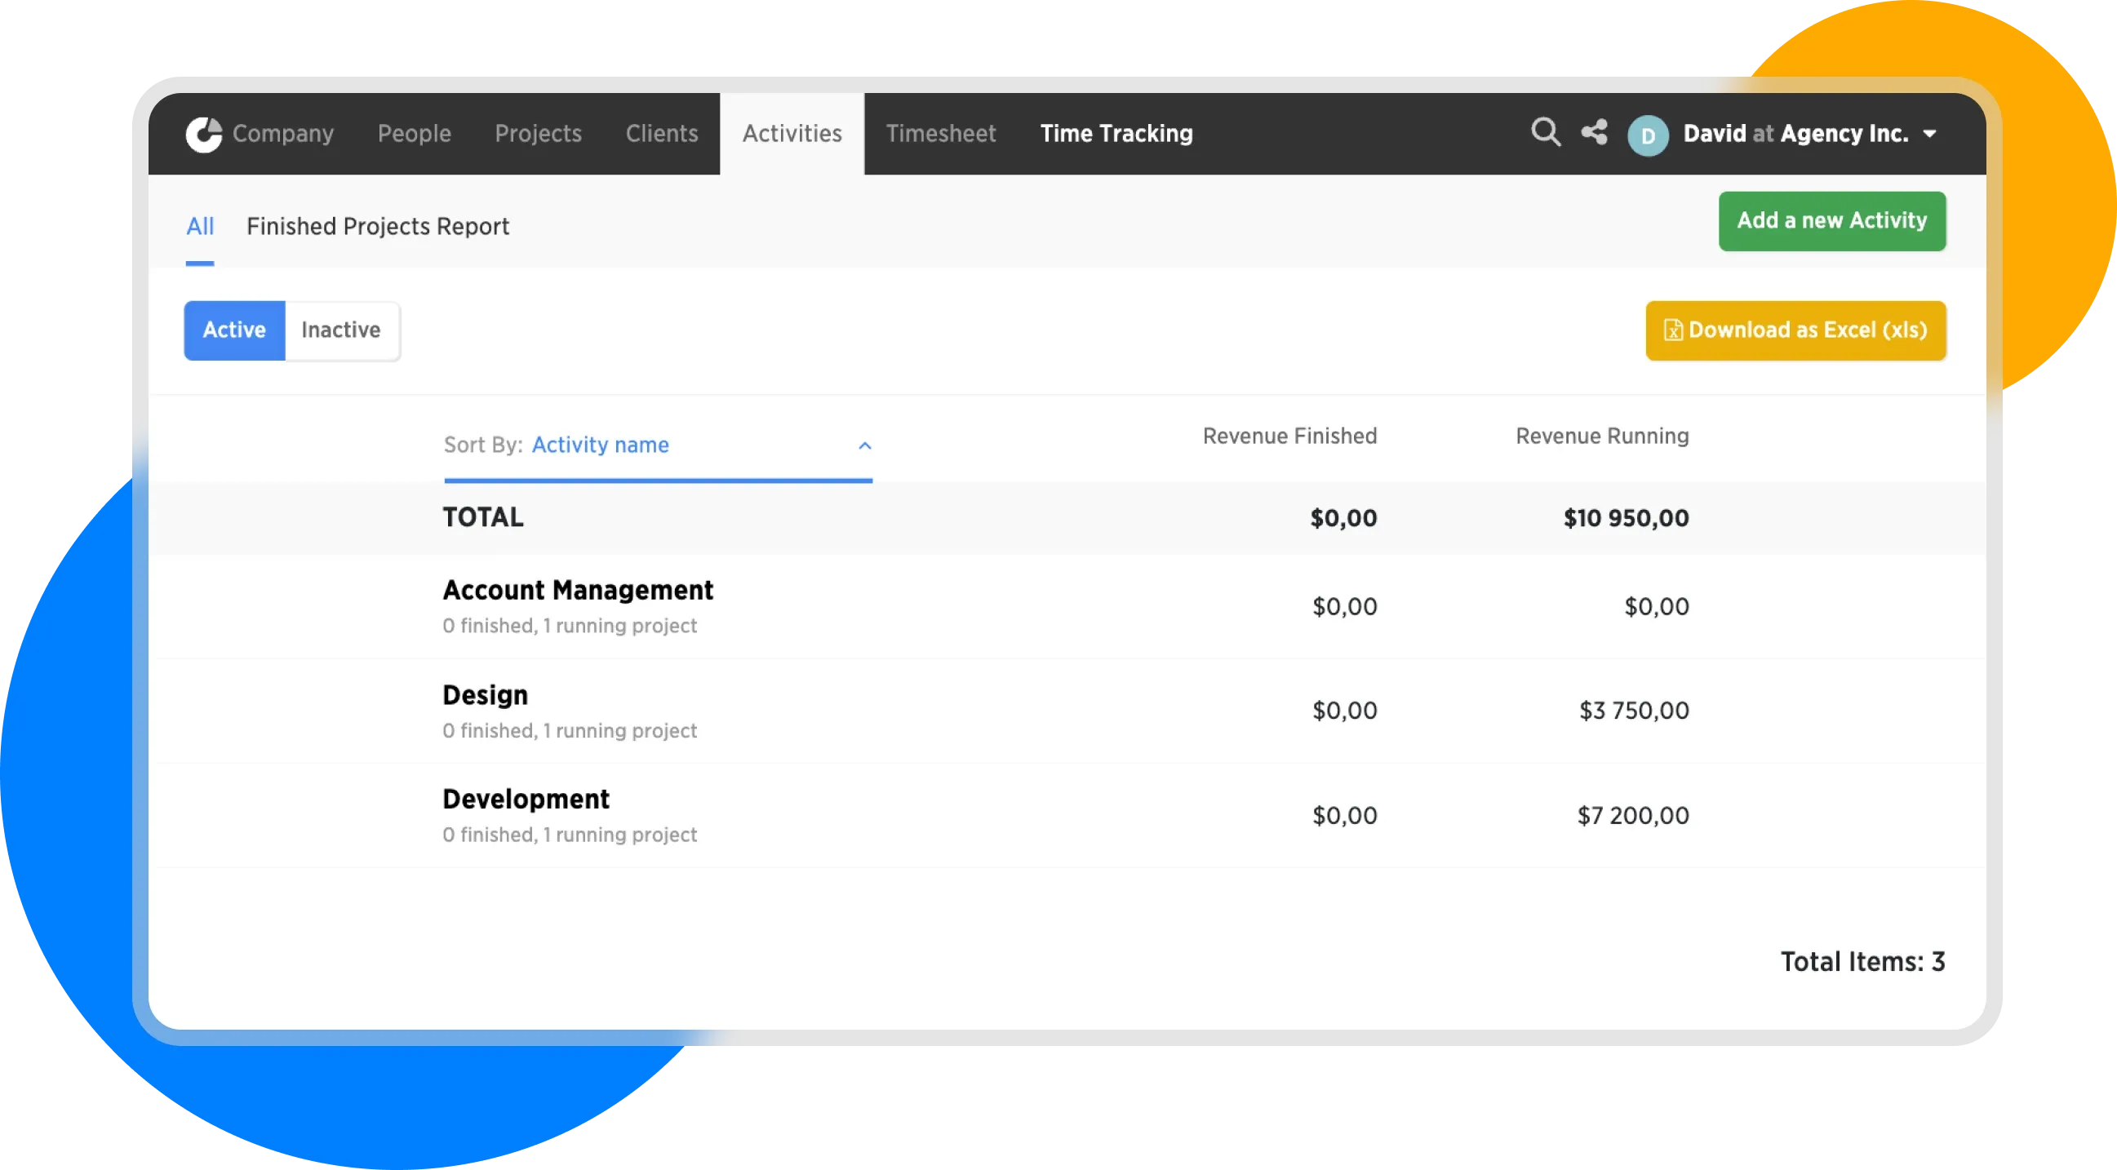Open the Projects menu tab

pos(539,134)
